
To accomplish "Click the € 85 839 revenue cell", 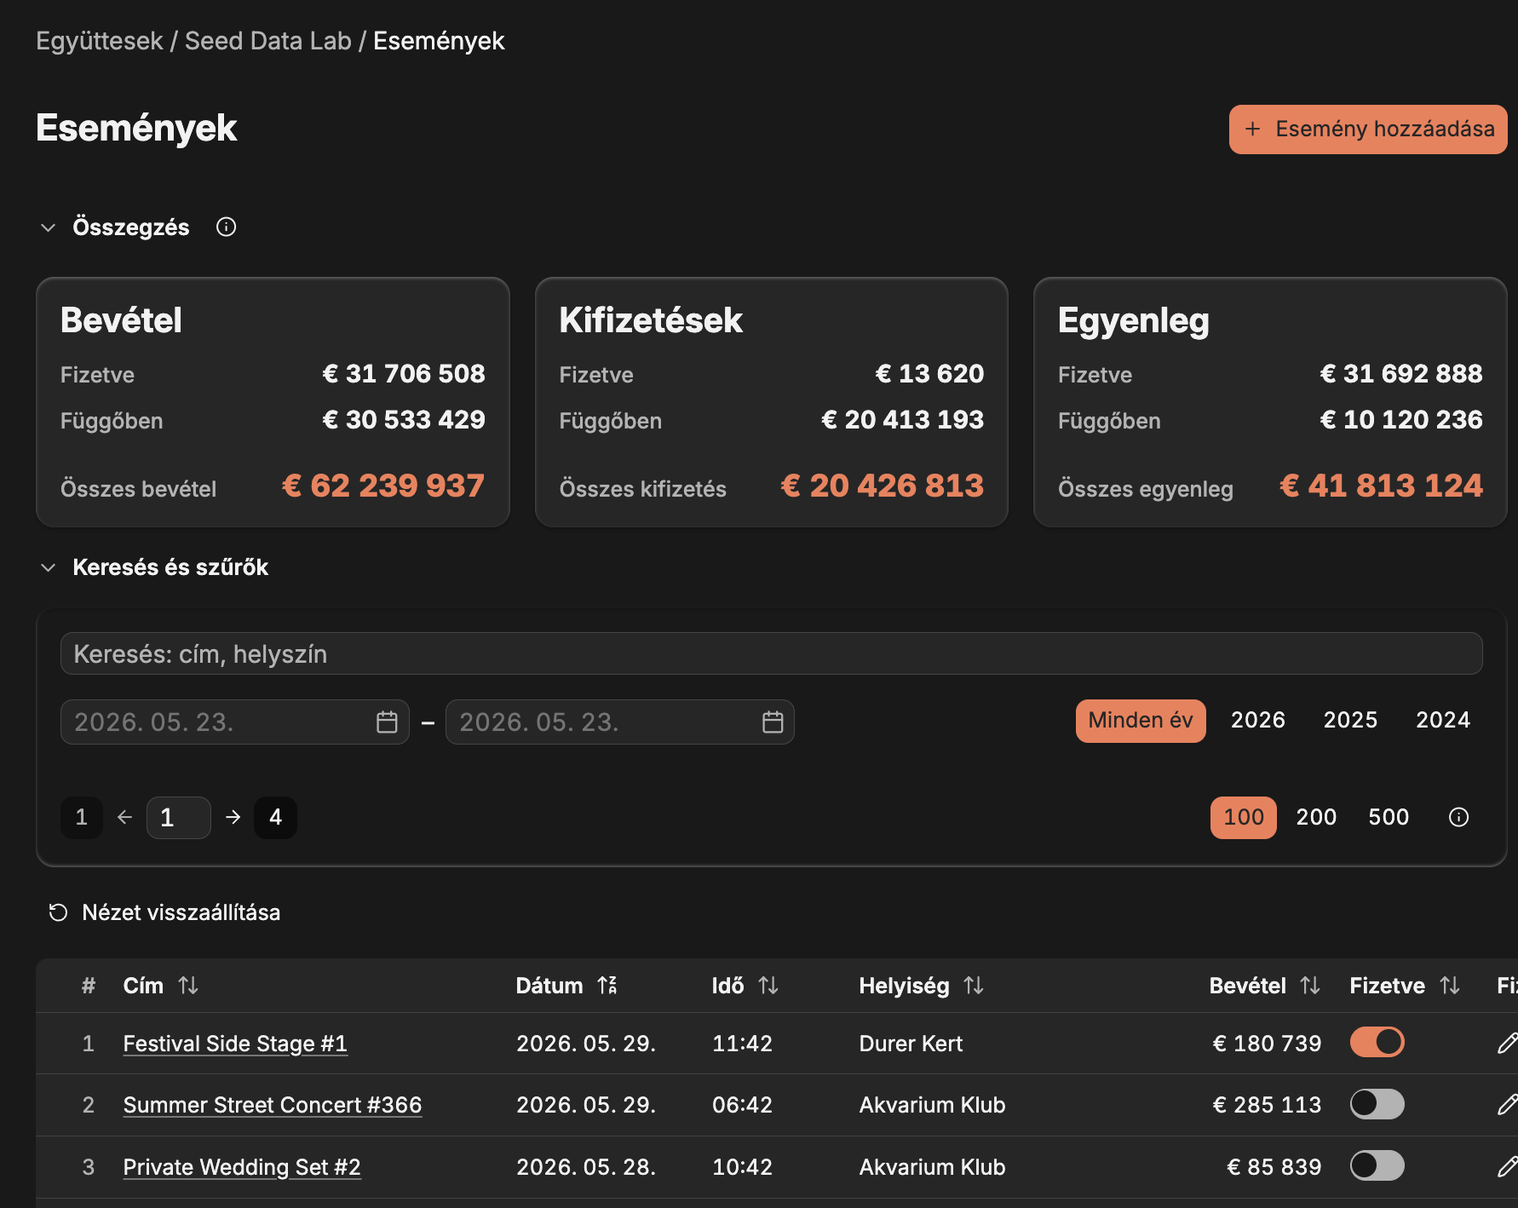I will [x=1274, y=1167].
